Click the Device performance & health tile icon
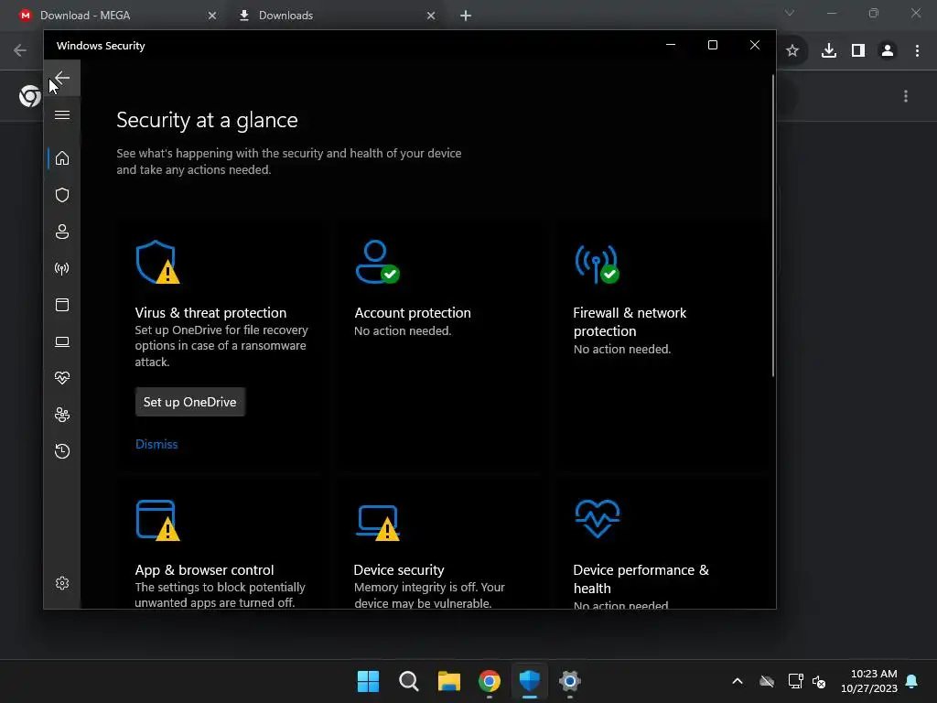The image size is (937, 703). click(597, 518)
